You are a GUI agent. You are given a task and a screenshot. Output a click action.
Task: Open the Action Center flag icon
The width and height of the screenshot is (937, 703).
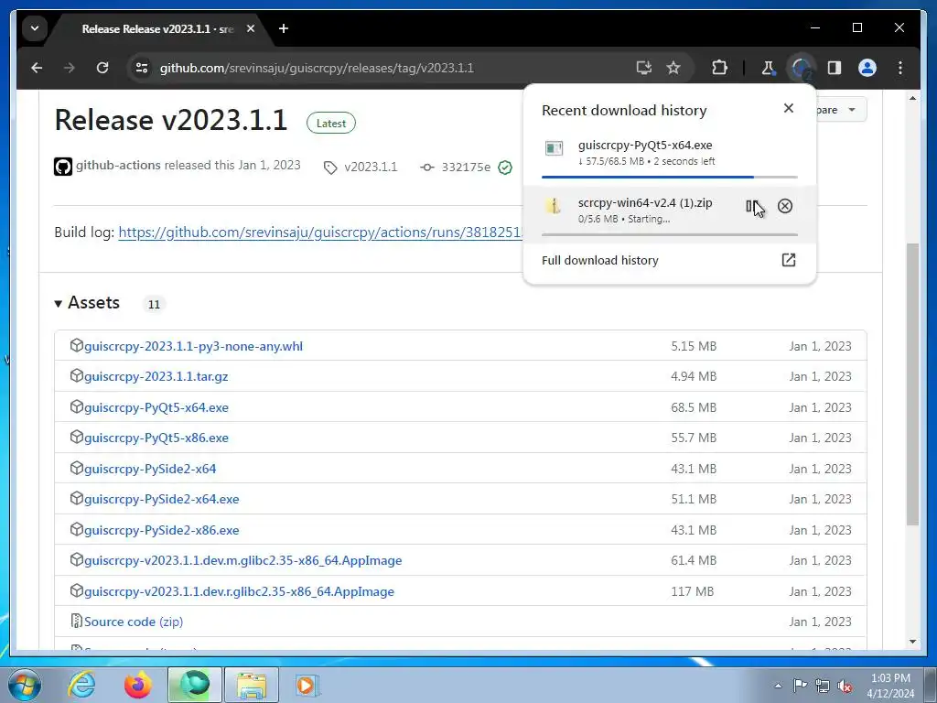800,686
